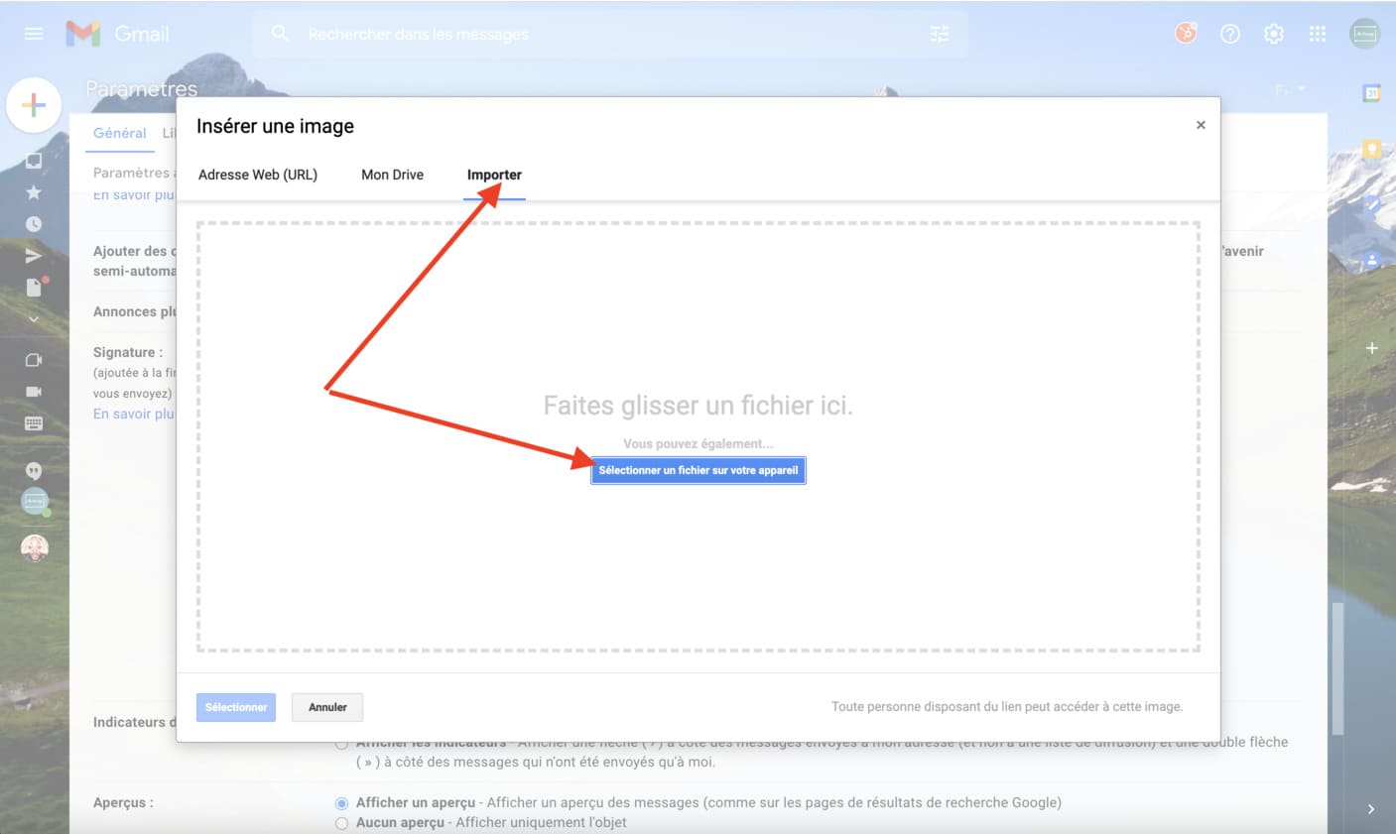Viewport: 1396px width, 834px height.
Task: Select the Importer tab
Action: tap(494, 175)
